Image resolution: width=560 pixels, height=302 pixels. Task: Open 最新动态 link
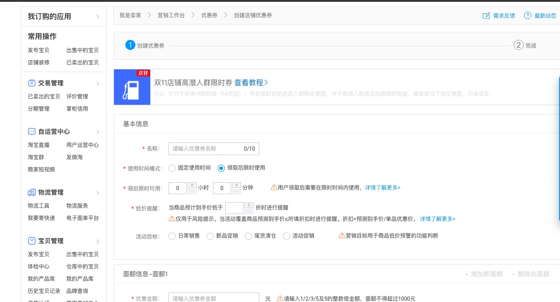coord(545,15)
